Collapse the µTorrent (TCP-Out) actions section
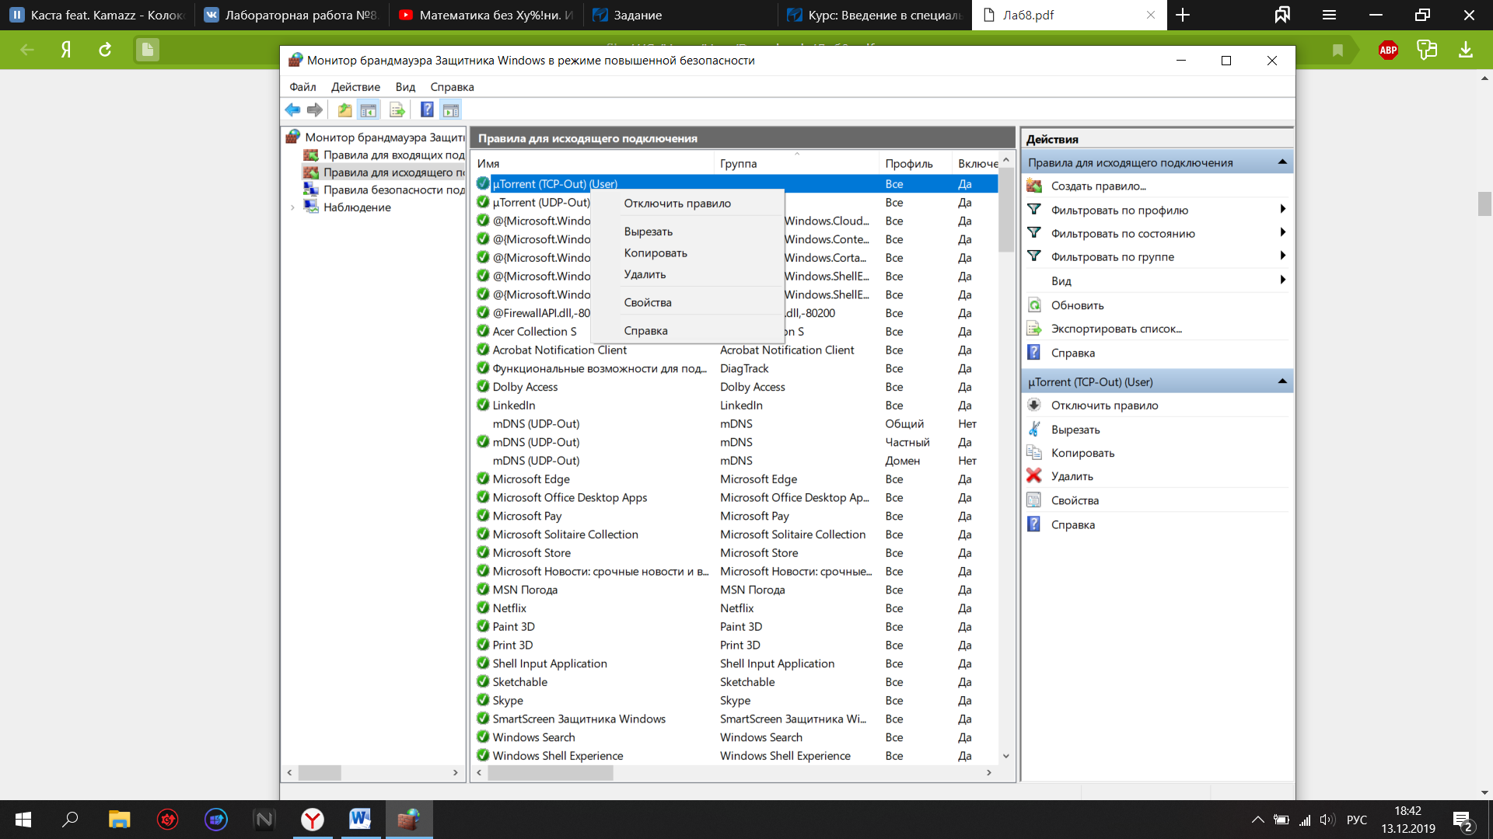 coord(1282,381)
